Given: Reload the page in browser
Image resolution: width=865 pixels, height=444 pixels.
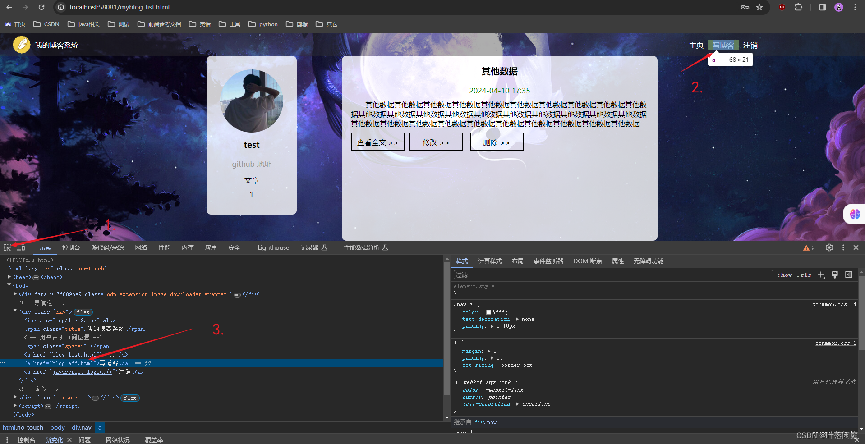Looking at the screenshot, I should pos(41,7).
